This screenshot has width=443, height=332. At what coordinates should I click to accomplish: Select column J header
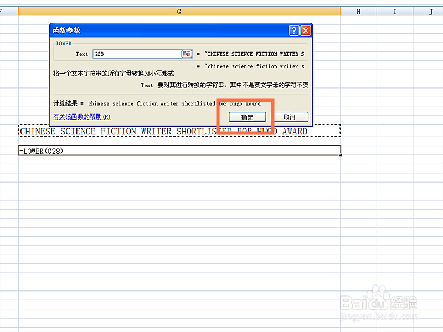[428, 11]
